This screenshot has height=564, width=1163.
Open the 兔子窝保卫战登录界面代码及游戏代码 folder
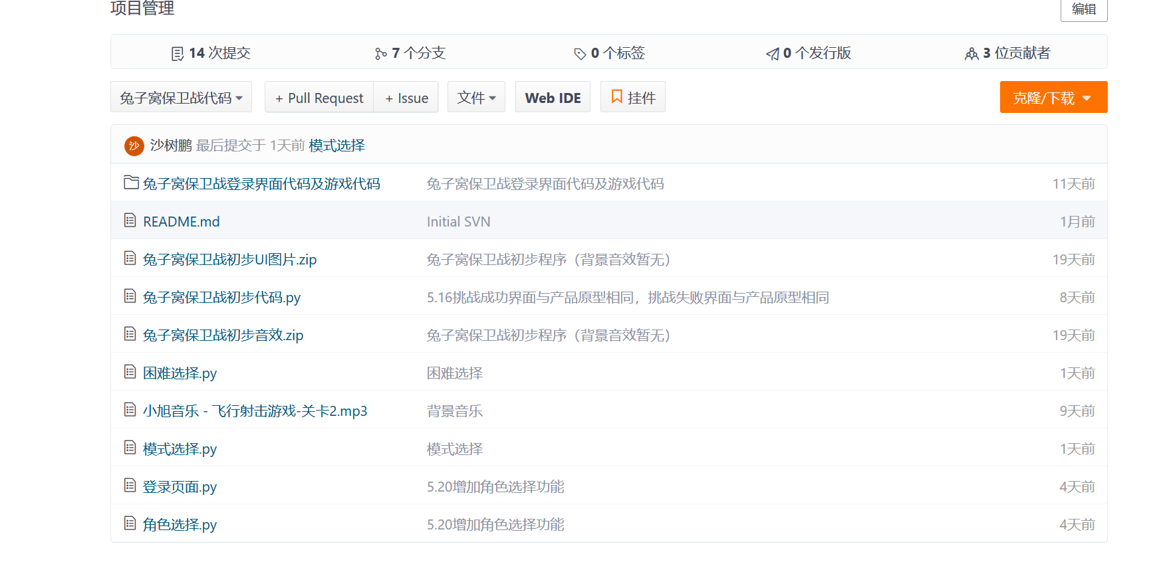click(261, 184)
